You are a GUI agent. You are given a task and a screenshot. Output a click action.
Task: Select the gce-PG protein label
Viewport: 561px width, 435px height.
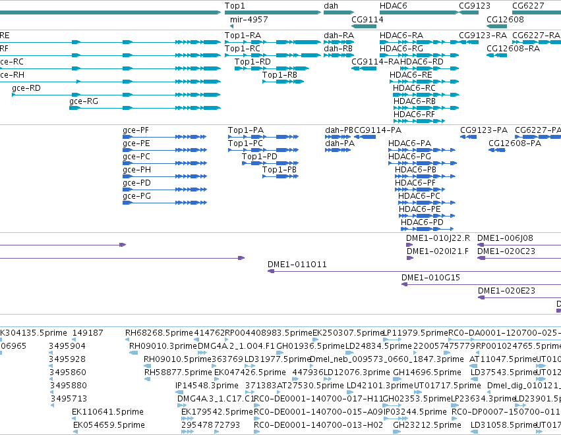[136, 196]
